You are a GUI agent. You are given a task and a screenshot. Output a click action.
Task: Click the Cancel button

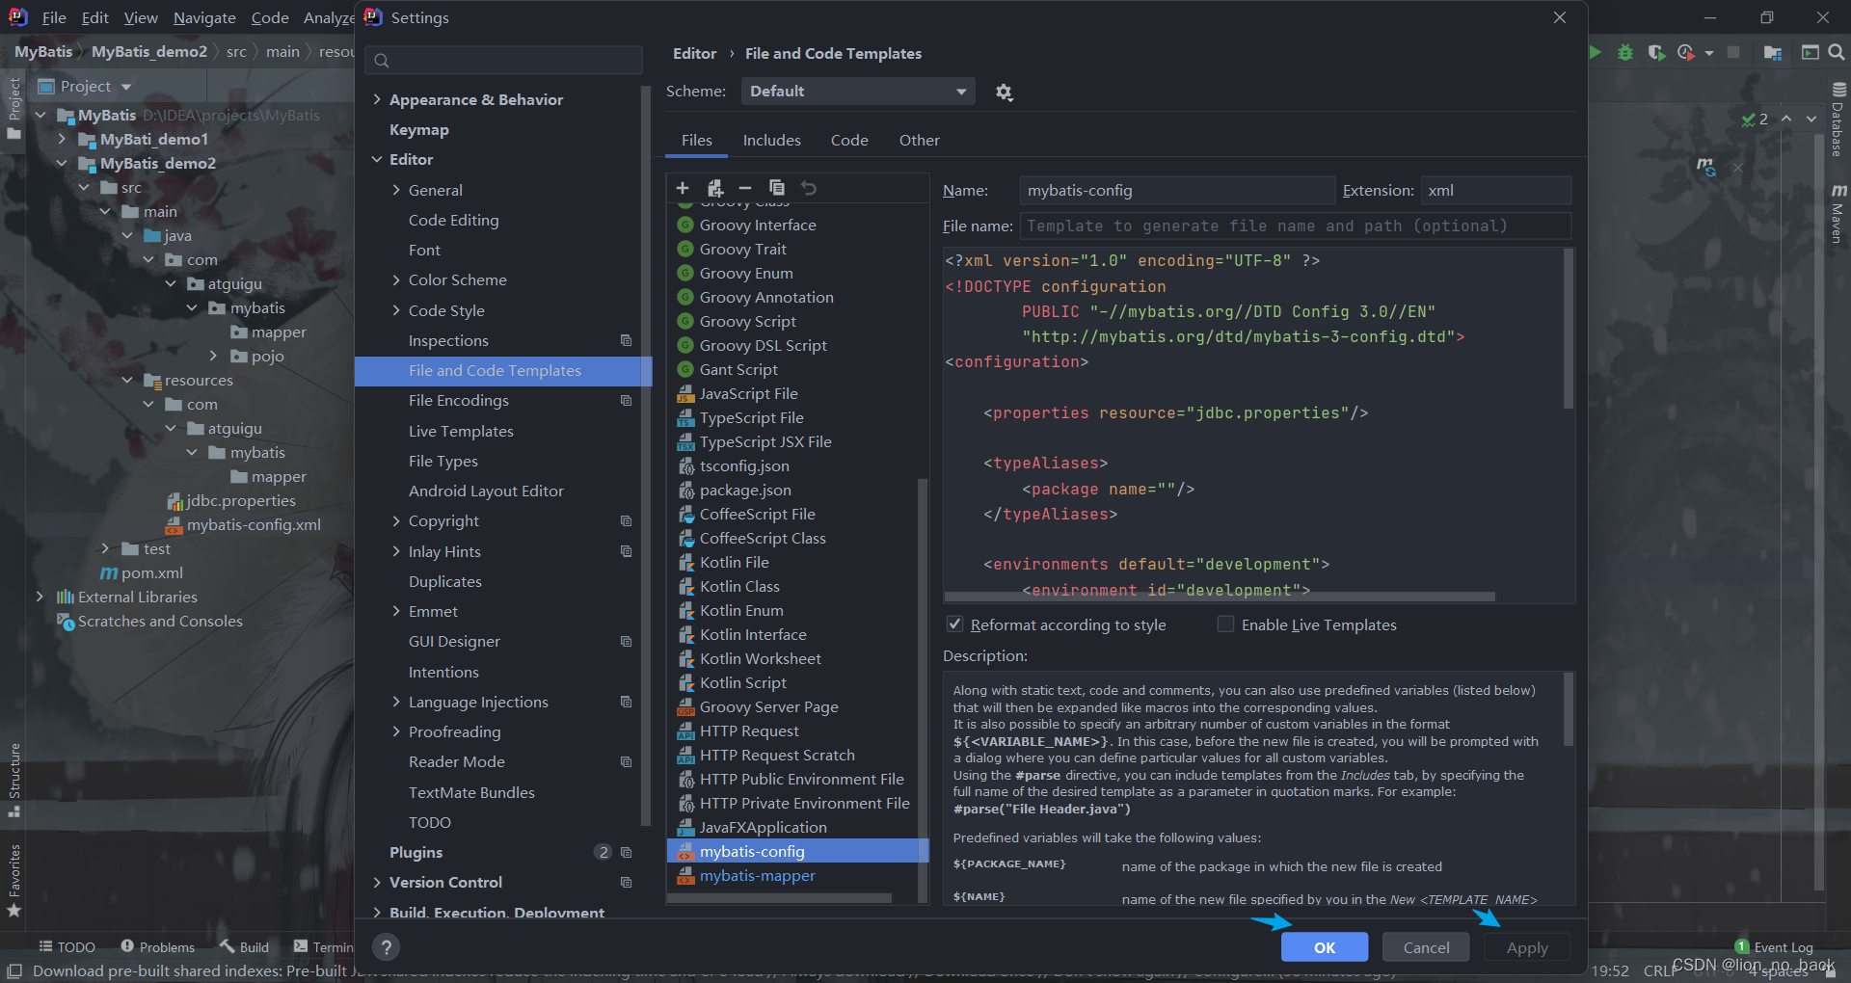pyautogui.click(x=1426, y=947)
